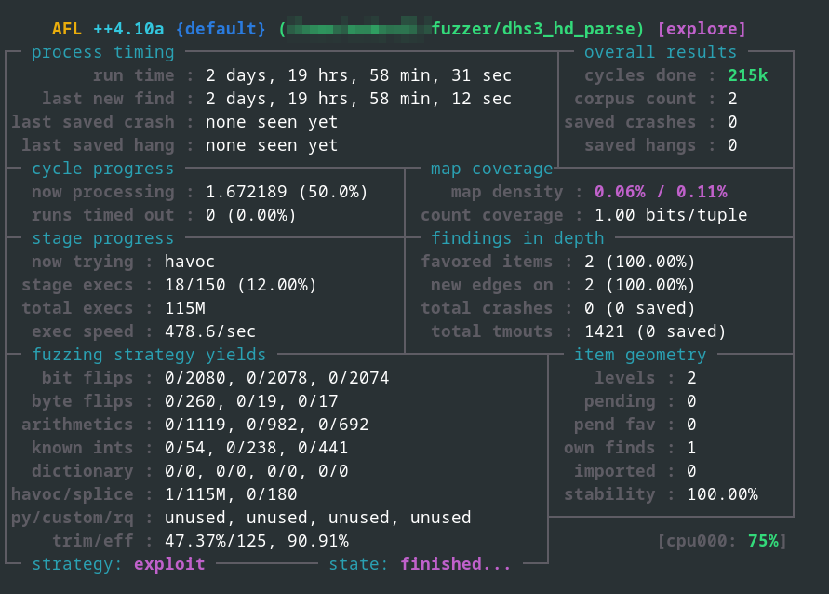Image resolution: width=829 pixels, height=594 pixels.
Task: Select the 'fuzzing strategy yields' heading
Action: [149, 355]
